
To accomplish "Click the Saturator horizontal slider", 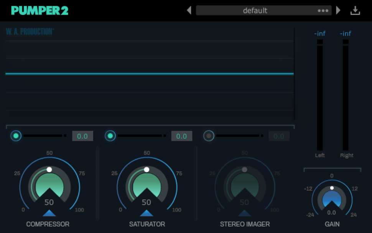I will 142,136.
